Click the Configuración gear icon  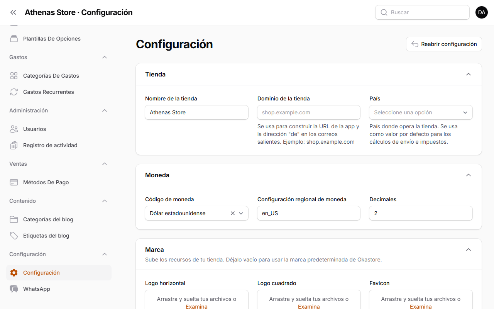[x=14, y=273]
